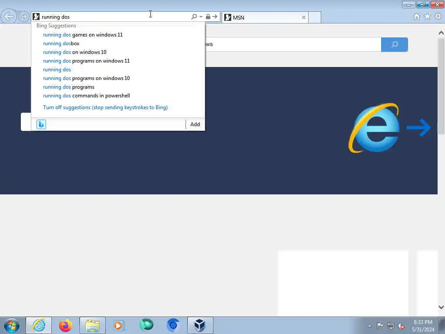Screen dimensions: 445x334
Task: Go back using the browser back arrow
Action: [9, 17]
